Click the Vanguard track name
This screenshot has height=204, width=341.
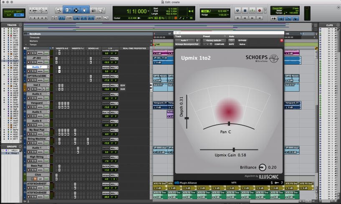pyautogui.click(x=37, y=103)
